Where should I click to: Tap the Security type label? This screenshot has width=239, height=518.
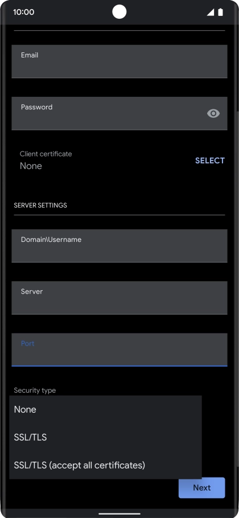click(x=35, y=390)
